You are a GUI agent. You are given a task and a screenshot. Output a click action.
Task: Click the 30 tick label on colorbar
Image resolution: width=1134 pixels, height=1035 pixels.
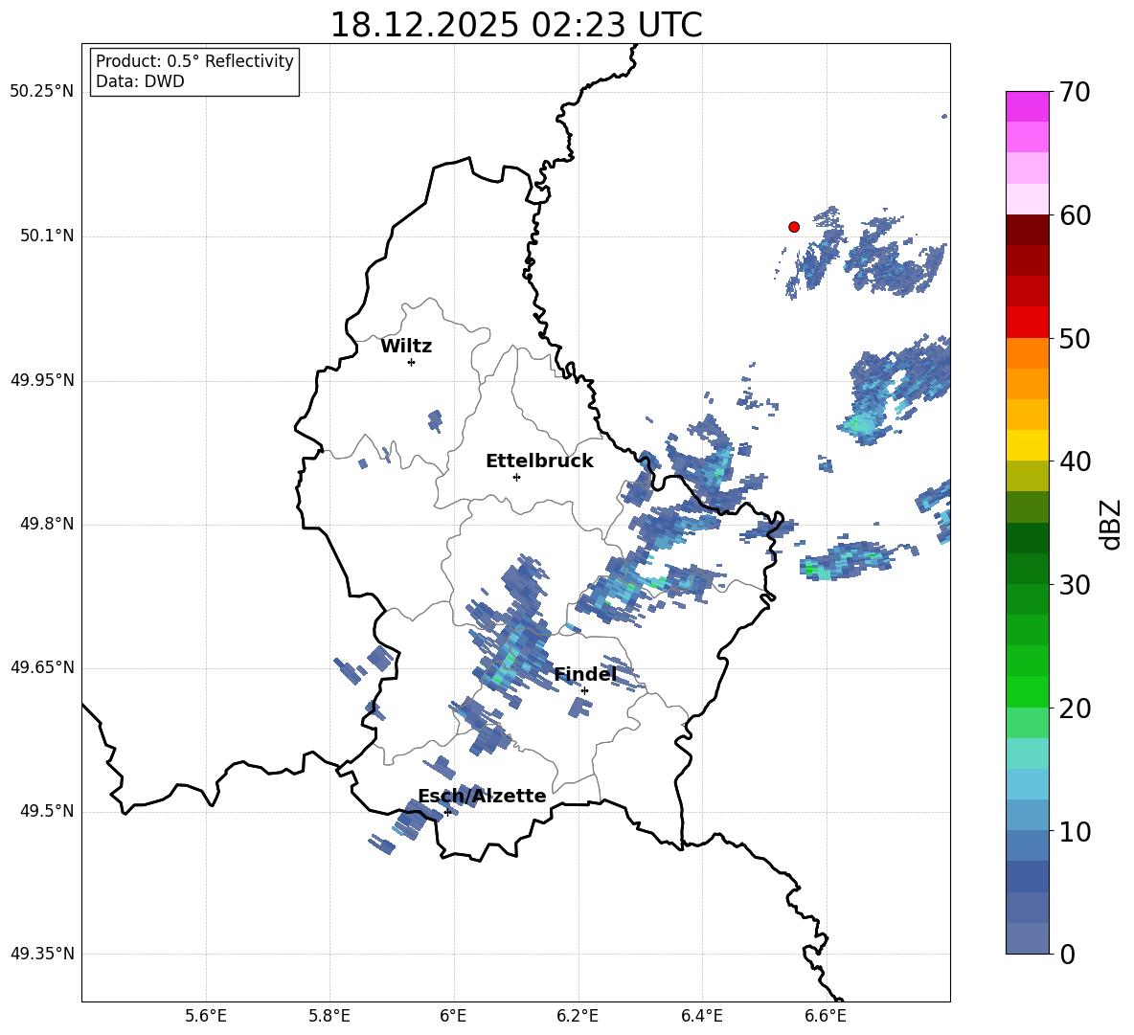click(1075, 584)
